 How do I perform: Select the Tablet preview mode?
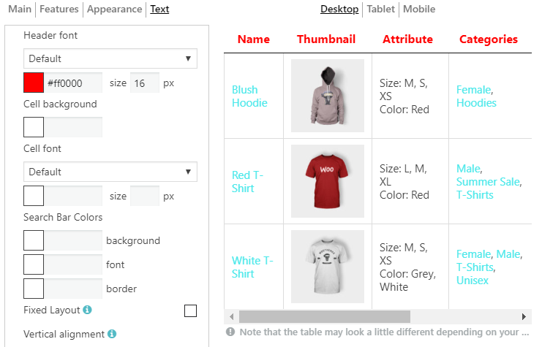pyautogui.click(x=381, y=9)
